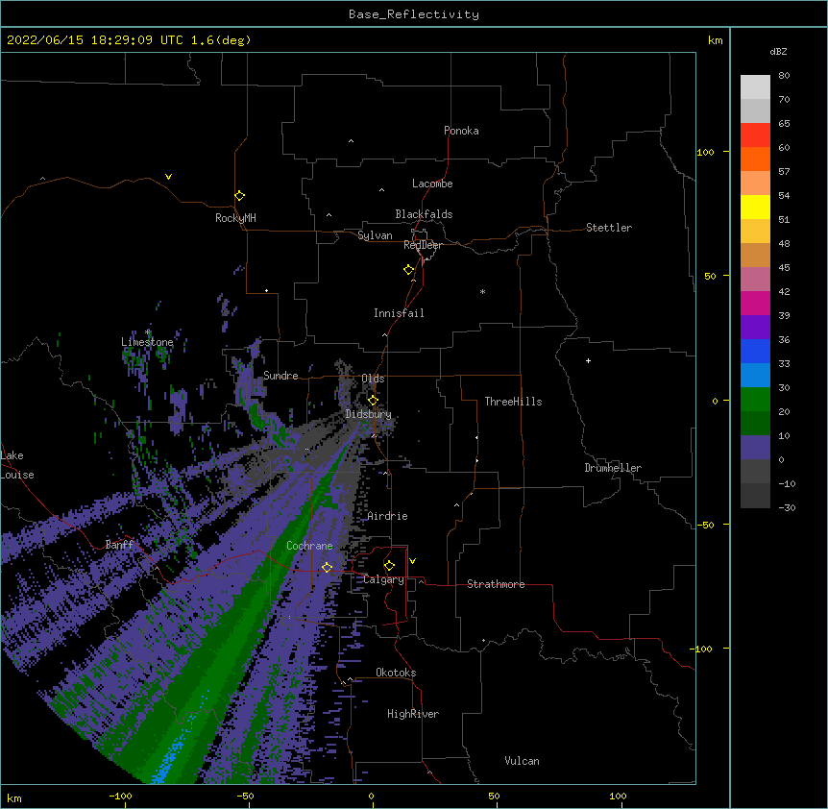Click the RockyMH label
Image resolution: width=828 pixels, height=809 pixels.
point(235,218)
